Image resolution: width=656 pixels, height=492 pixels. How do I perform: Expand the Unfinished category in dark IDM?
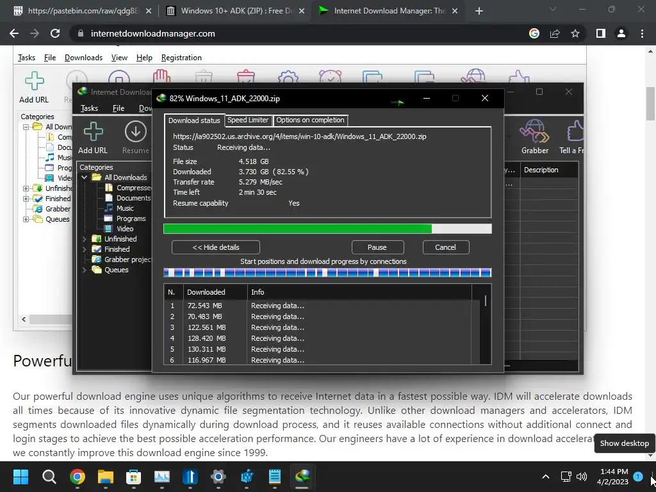pos(84,239)
